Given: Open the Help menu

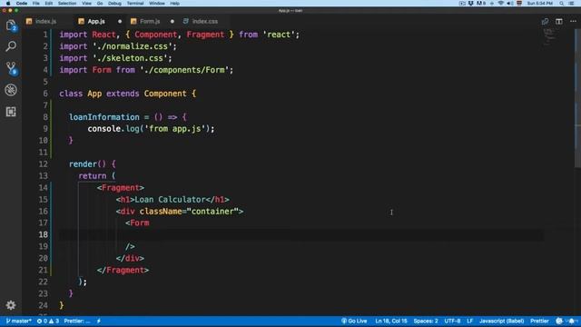Looking at the screenshot, I should point(175,4).
